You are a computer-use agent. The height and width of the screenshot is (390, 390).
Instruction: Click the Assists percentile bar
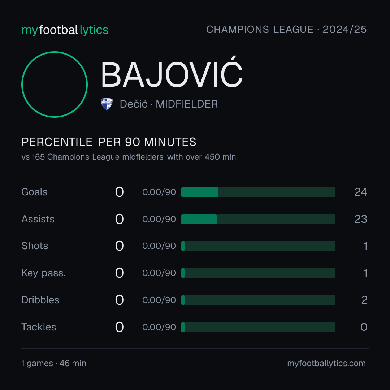(x=258, y=219)
